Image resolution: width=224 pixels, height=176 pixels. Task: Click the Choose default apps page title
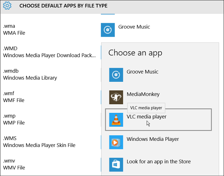tap(63, 6)
